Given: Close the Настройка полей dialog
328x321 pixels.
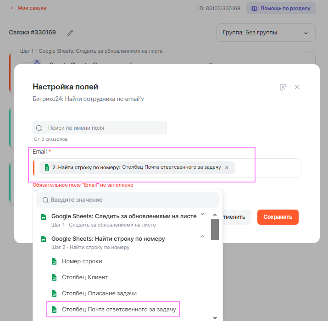Looking at the screenshot, I should pos(297,87).
